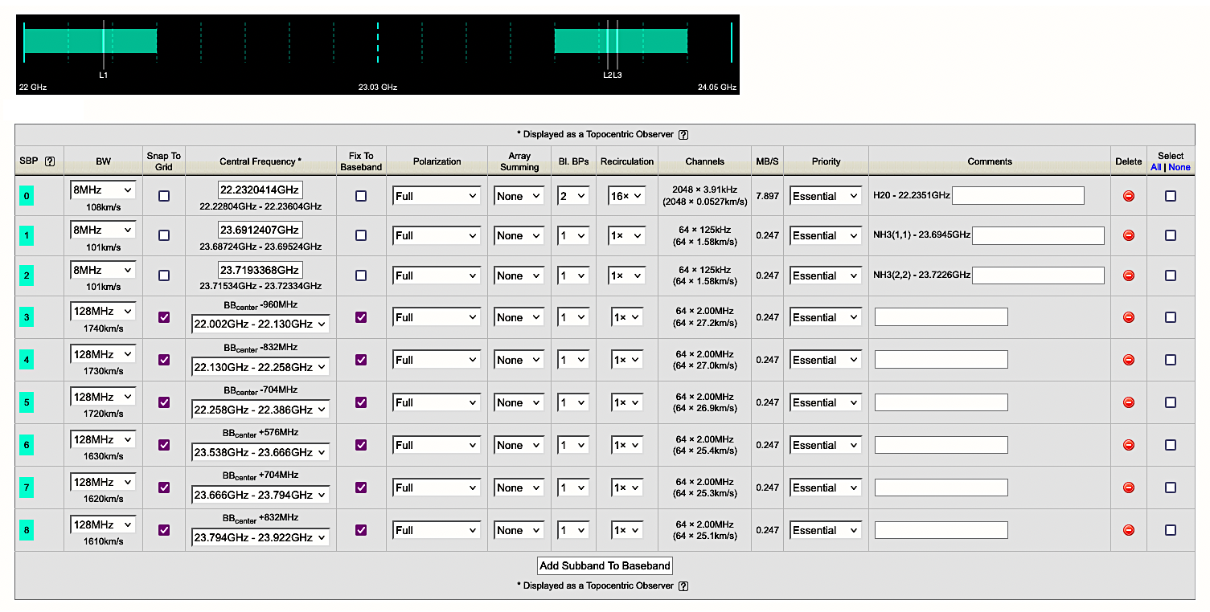Click the central frequency field 23.6912407GHz
This screenshot has height=612, width=1210.
click(260, 230)
